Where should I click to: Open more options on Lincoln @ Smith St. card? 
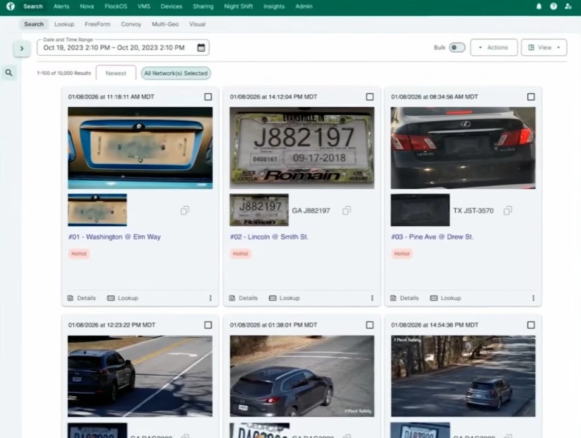(372, 298)
